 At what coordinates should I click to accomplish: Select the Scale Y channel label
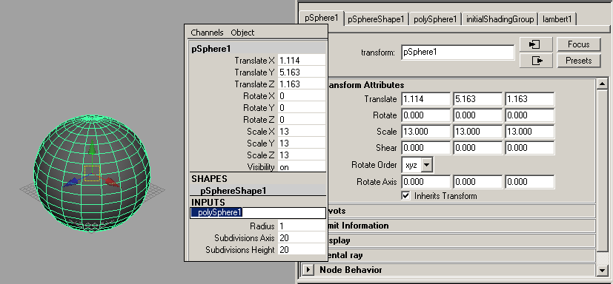pyautogui.click(x=261, y=143)
